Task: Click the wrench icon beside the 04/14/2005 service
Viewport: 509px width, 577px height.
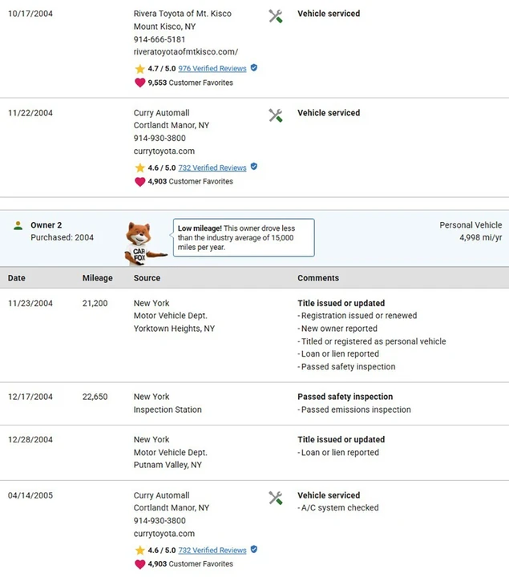Action: click(x=275, y=498)
